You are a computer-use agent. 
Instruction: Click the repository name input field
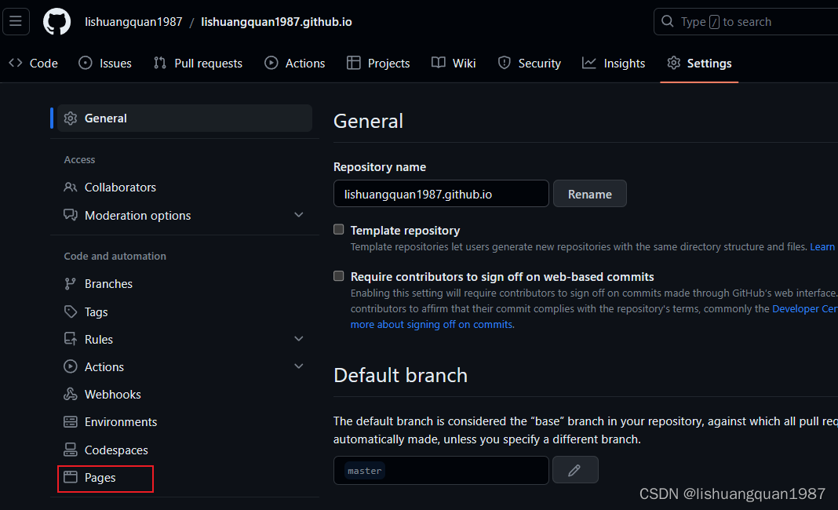440,194
